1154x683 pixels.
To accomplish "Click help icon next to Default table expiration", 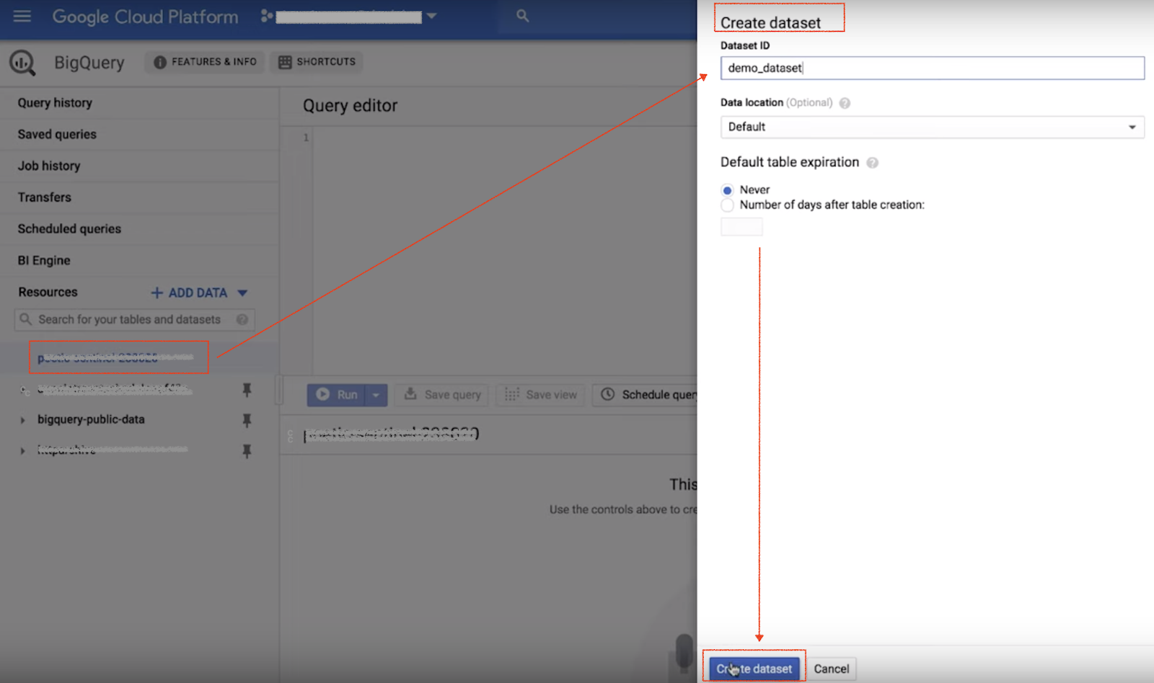I will tap(872, 163).
